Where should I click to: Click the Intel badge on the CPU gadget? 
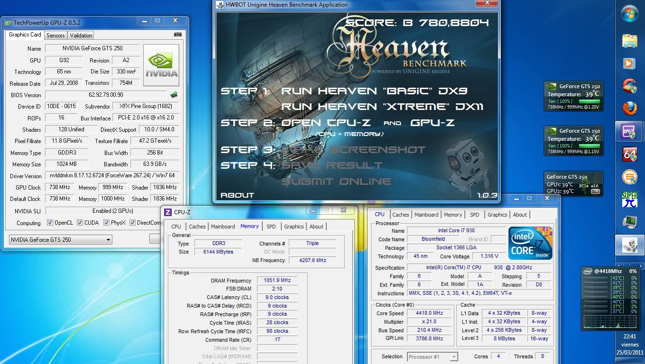point(588,271)
